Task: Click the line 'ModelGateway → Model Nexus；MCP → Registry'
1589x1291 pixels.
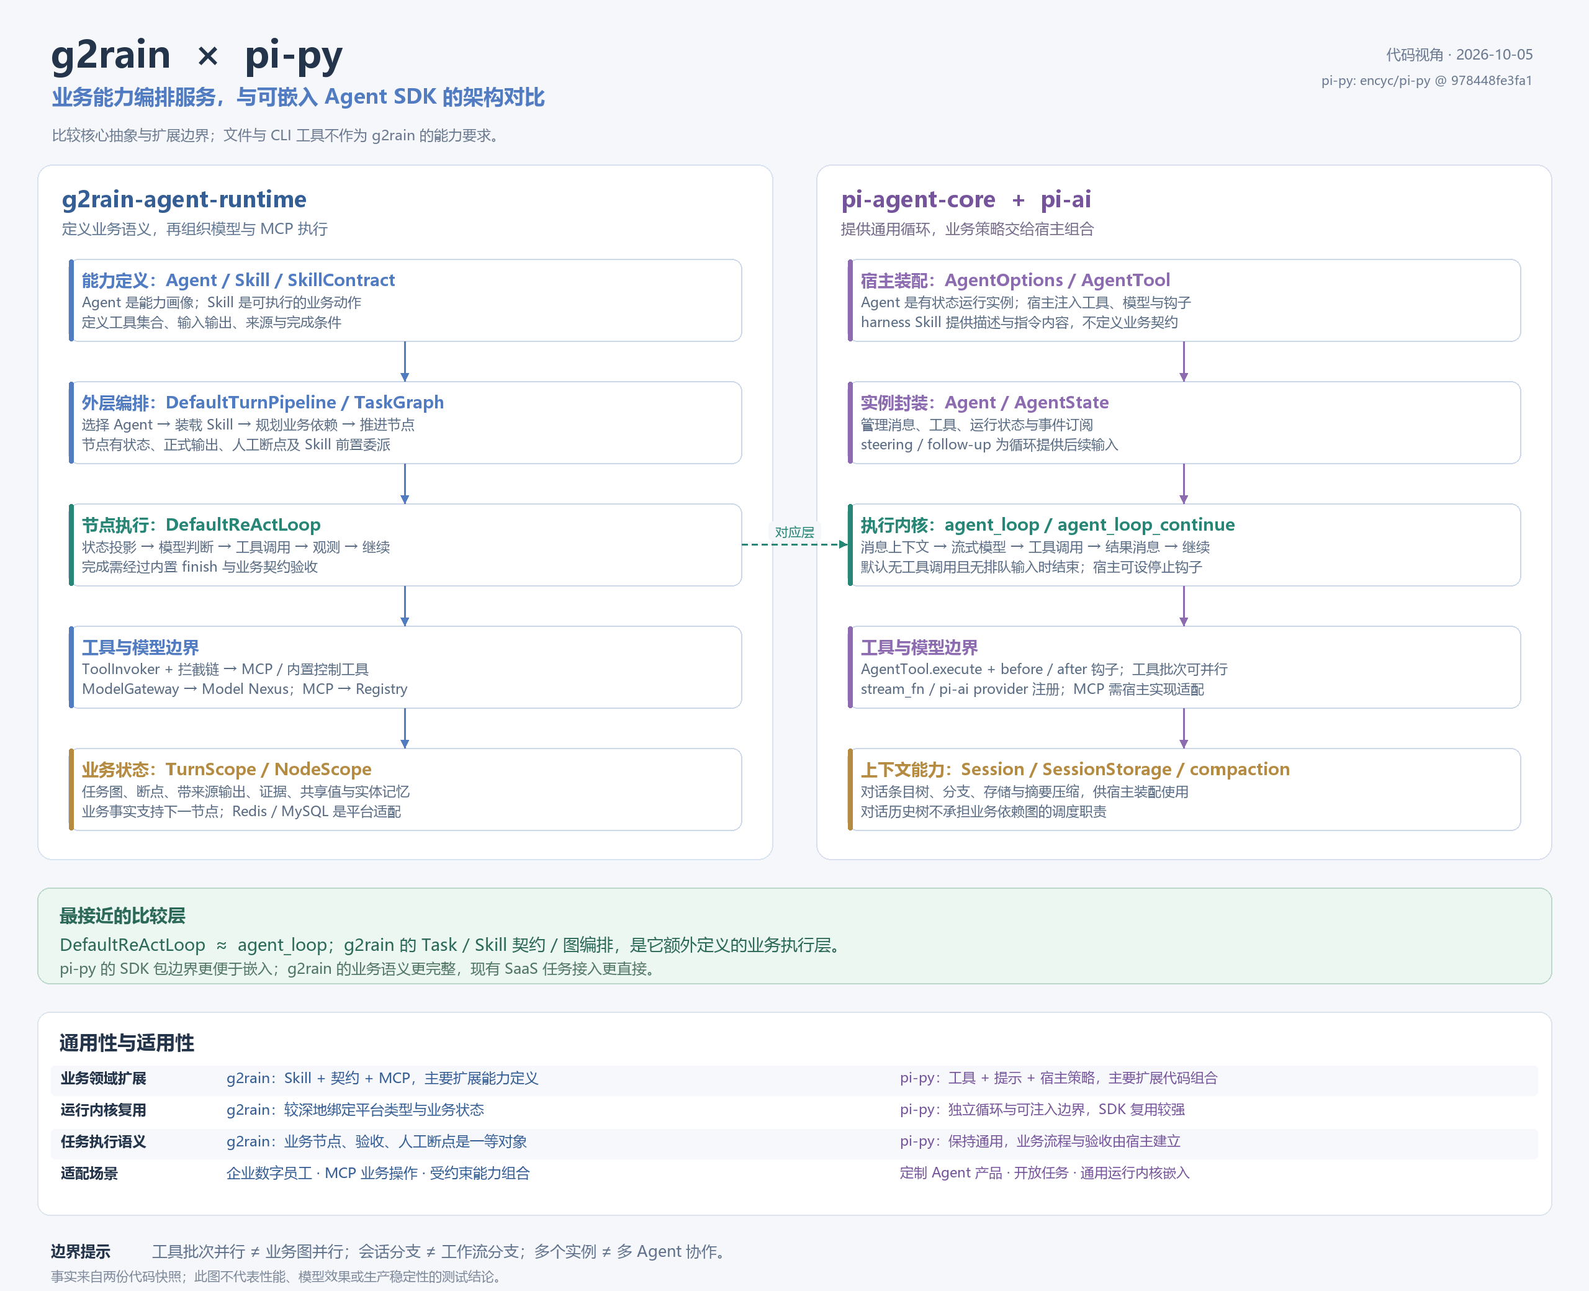Action: coord(245,688)
